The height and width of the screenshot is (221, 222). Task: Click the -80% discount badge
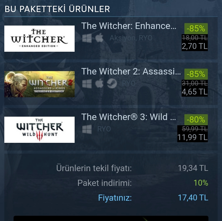pos(196,119)
